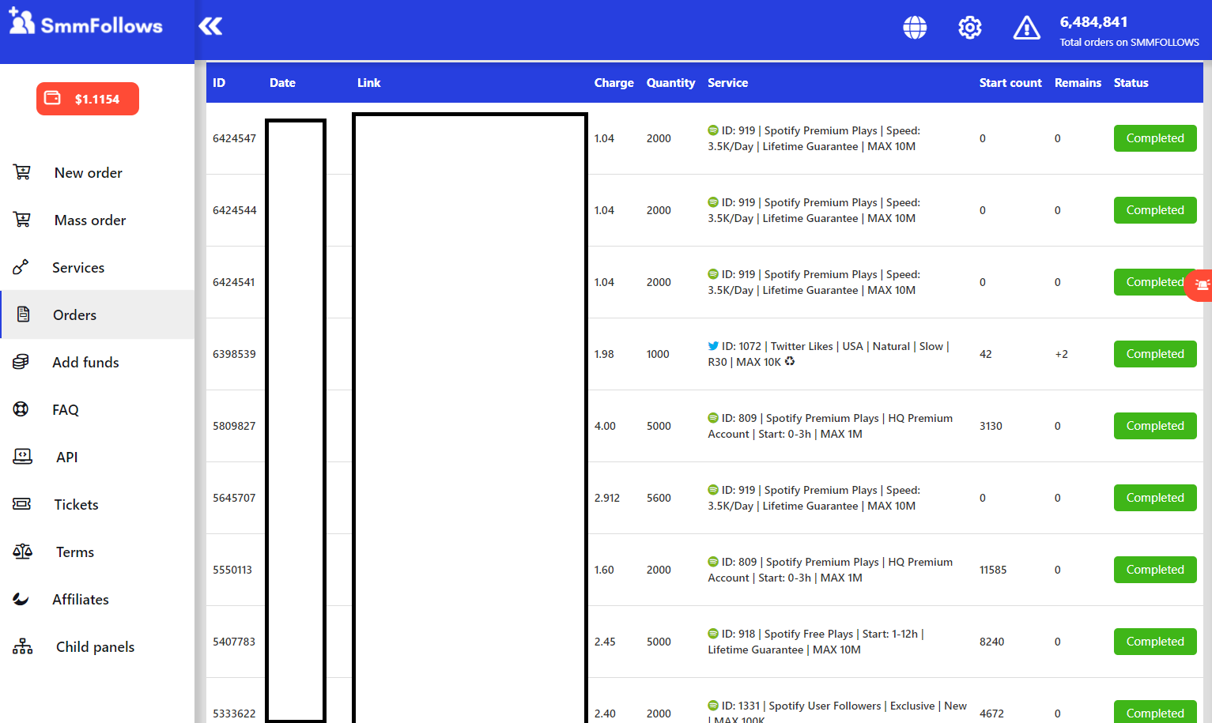
Task: Click order ID 6424541
Action: tap(234, 282)
